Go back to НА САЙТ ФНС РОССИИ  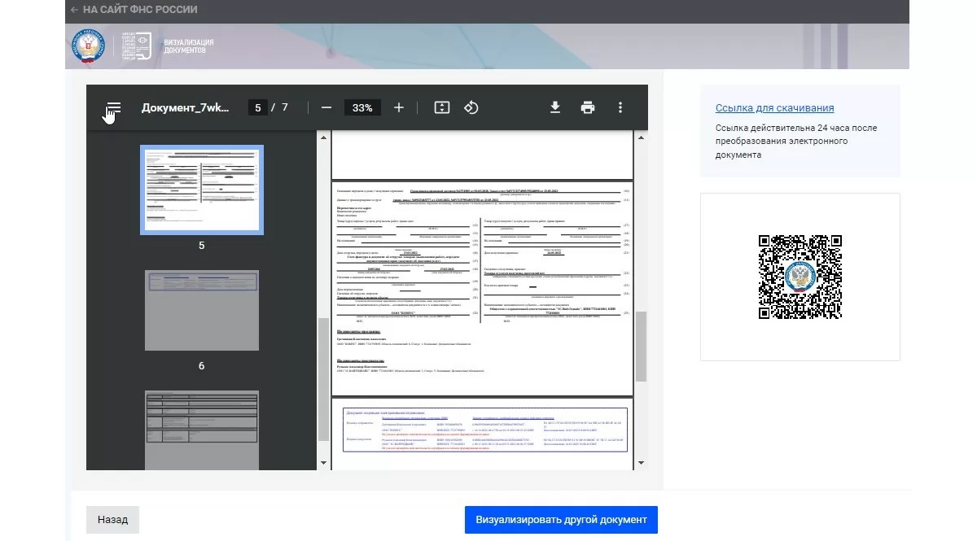coord(134,10)
